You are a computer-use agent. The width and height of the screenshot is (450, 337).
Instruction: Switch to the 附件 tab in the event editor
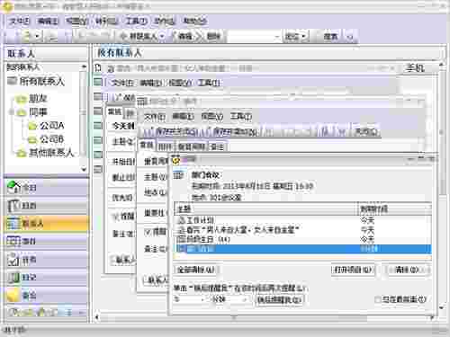coord(165,146)
